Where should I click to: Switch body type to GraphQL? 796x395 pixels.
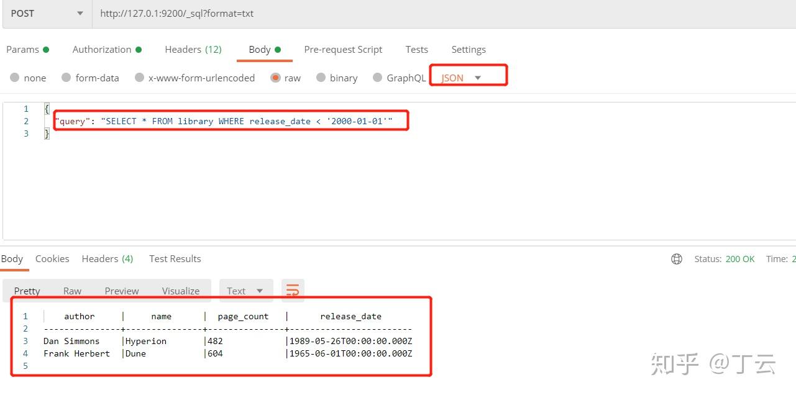tap(398, 77)
